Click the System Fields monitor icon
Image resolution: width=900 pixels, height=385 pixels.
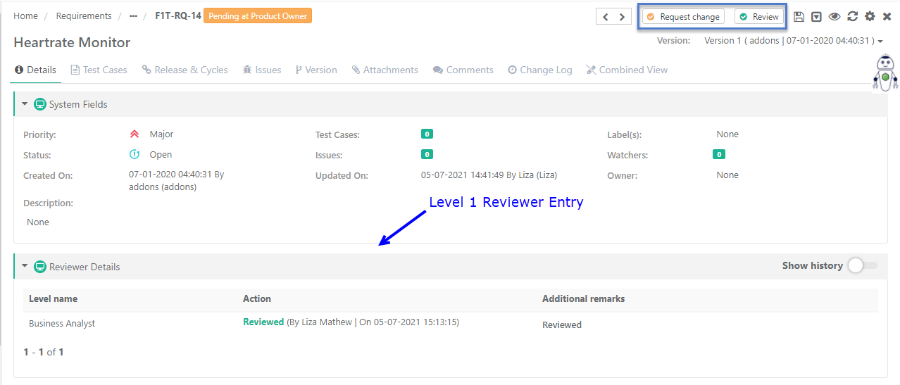pos(40,104)
